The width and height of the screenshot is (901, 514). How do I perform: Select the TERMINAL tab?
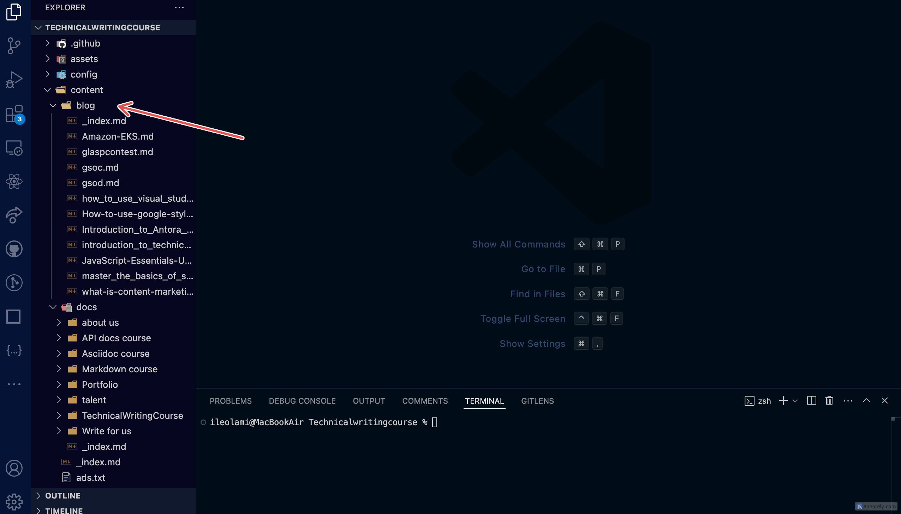point(484,401)
